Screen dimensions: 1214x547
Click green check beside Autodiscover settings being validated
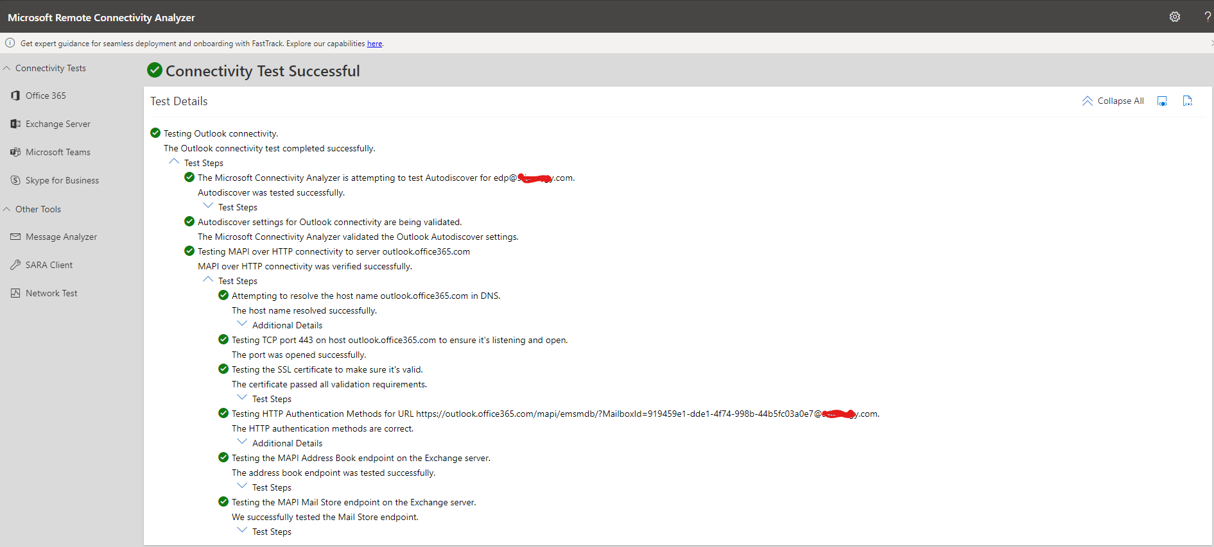[189, 221]
